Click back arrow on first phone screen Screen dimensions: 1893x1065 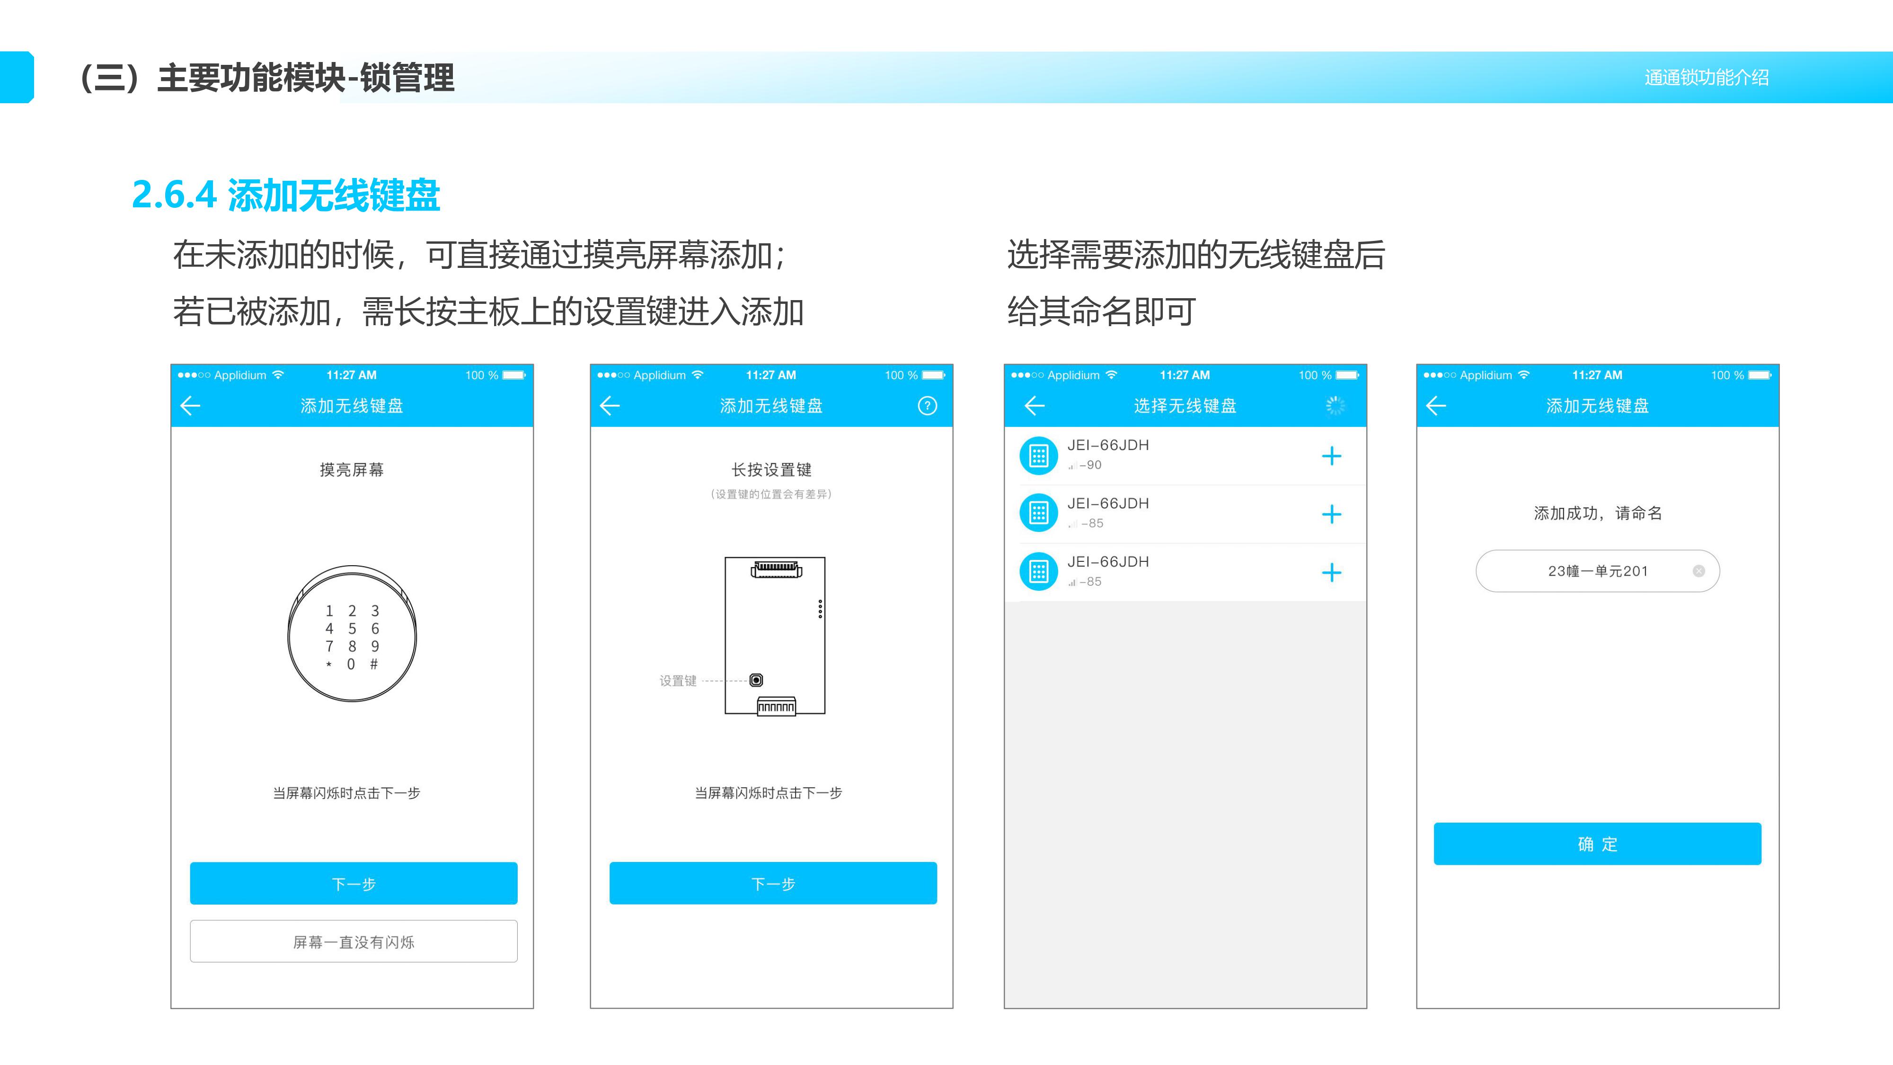[190, 406]
